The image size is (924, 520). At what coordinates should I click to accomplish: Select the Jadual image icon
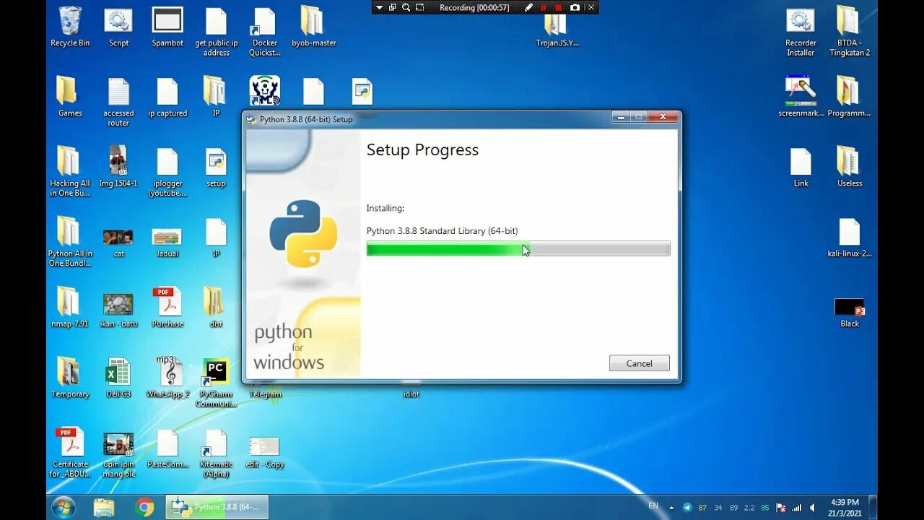point(167,242)
